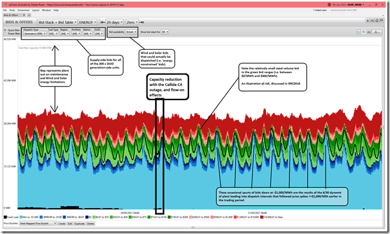Open the Help menu
Screen dimensions: 390x234
pos(56,10)
